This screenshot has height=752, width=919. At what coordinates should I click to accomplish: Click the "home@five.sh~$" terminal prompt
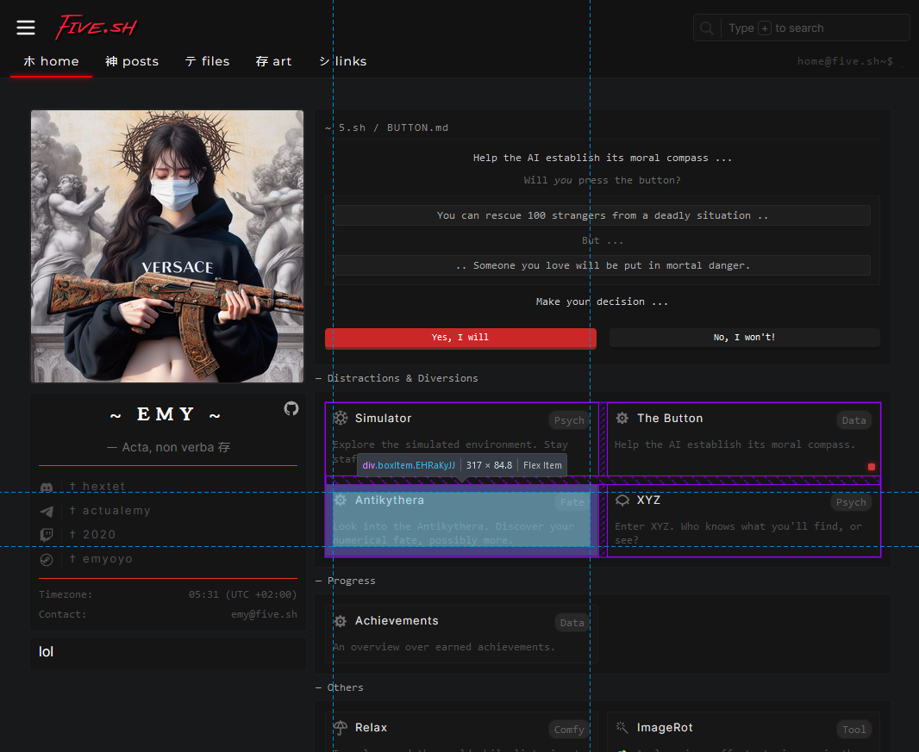tap(845, 61)
